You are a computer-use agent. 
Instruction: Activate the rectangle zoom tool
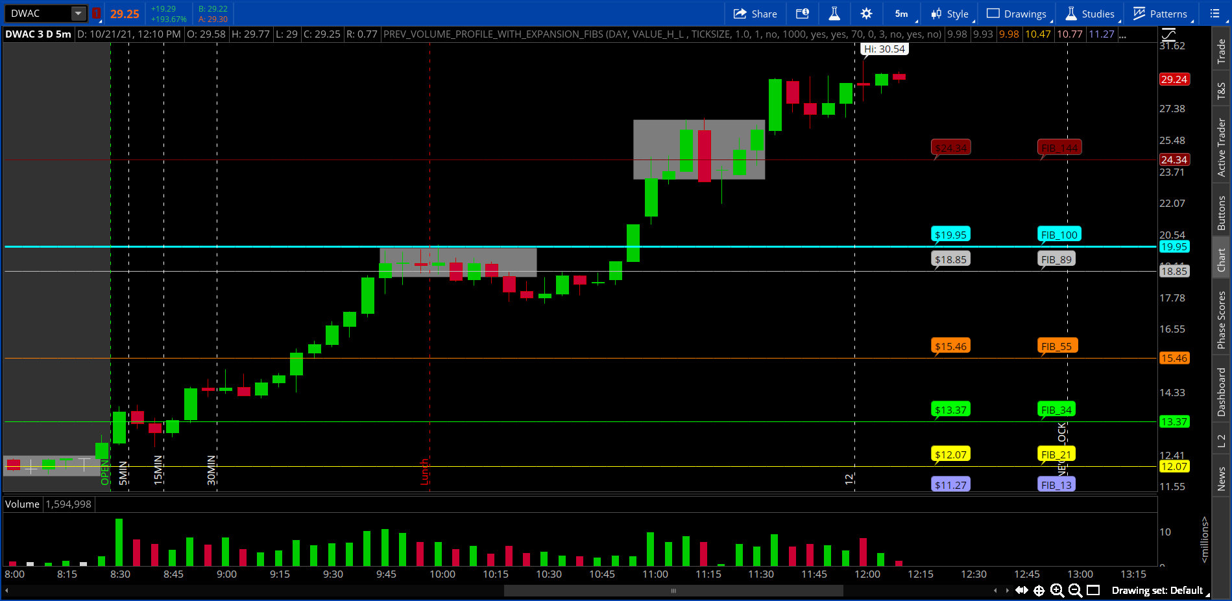click(1093, 591)
